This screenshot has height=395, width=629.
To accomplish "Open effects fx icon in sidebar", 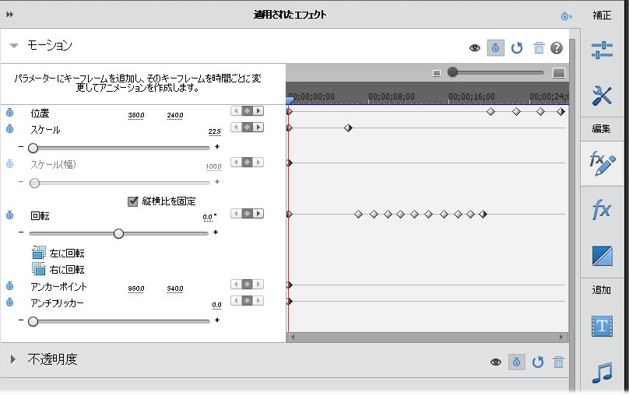I will tap(601, 209).
